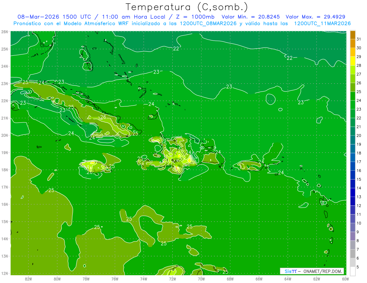Click the "72W" longitude axis label

[172, 279]
